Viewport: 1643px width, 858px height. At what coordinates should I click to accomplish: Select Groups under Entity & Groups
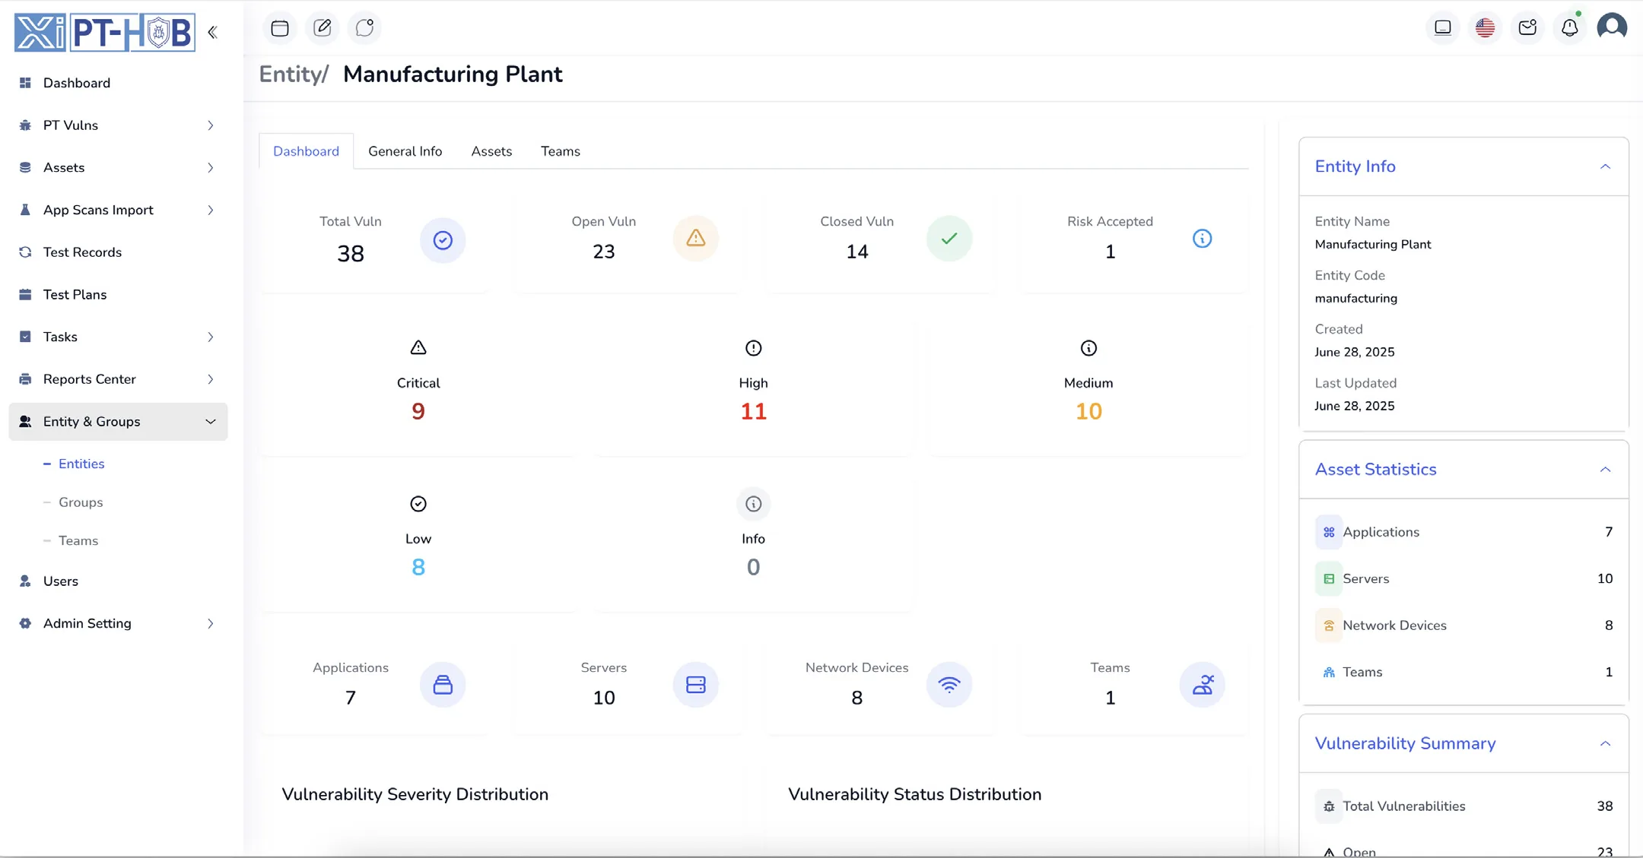[x=81, y=502]
